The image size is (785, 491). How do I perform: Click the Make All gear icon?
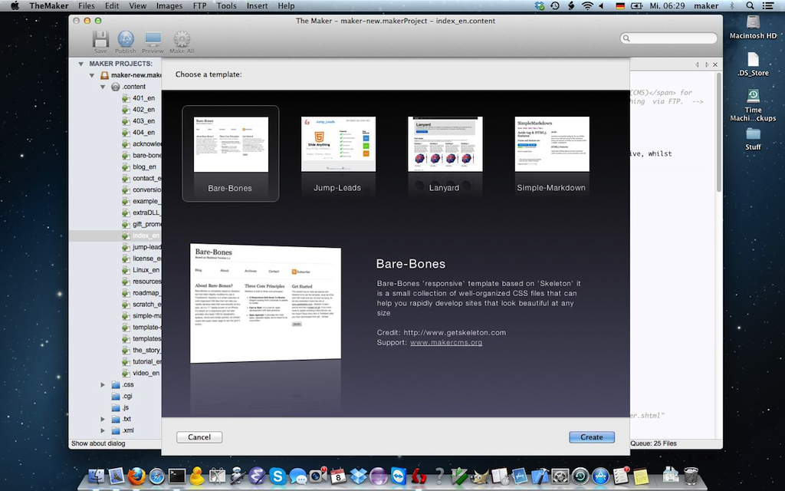[182, 41]
